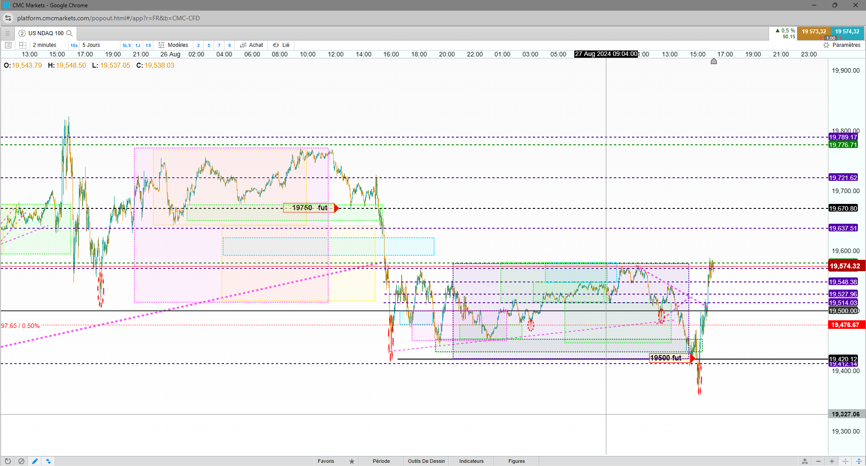Open the list panel icon
This screenshot has height=466, width=866.
(x=8, y=45)
